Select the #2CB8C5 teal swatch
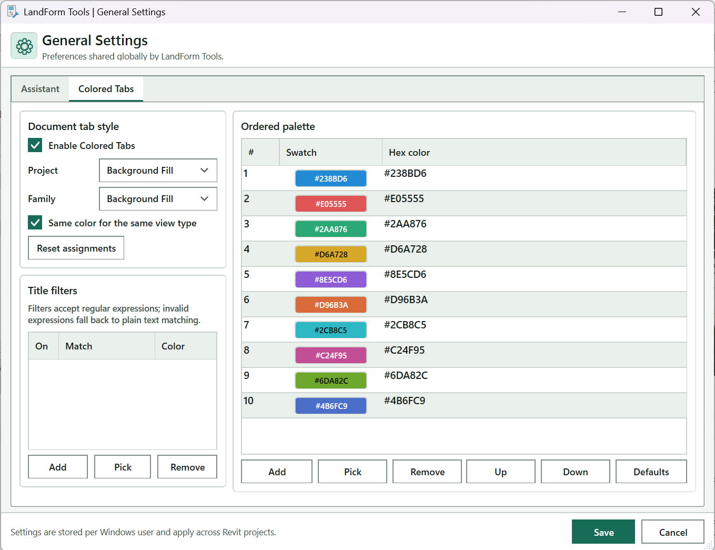 (x=331, y=330)
